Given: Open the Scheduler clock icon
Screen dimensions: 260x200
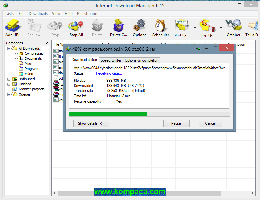Looking at the screenshot, I should tap(160, 27).
